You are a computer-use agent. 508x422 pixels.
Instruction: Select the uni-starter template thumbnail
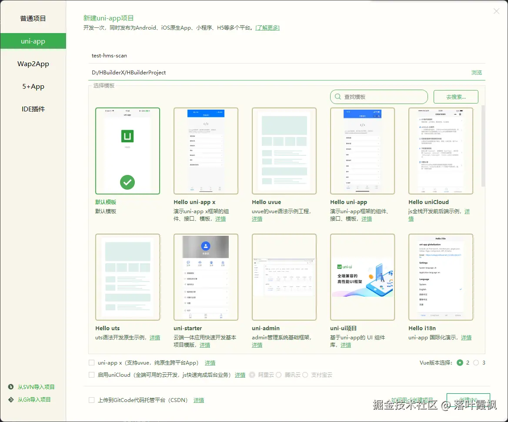pyautogui.click(x=206, y=277)
